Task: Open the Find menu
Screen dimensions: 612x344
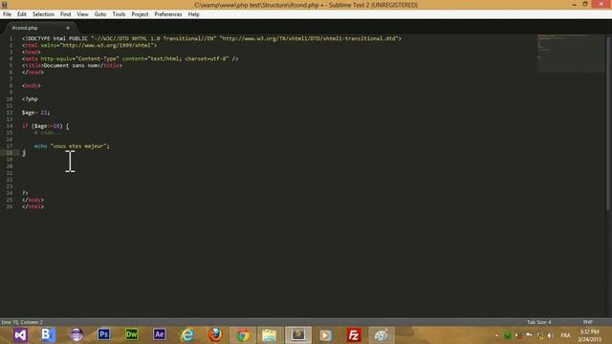Action: tap(66, 14)
